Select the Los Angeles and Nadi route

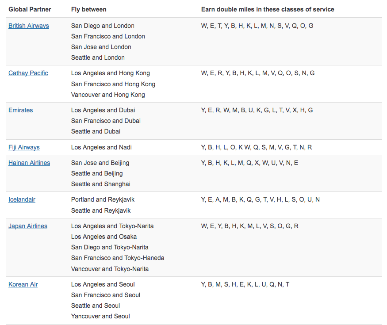(101, 147)
